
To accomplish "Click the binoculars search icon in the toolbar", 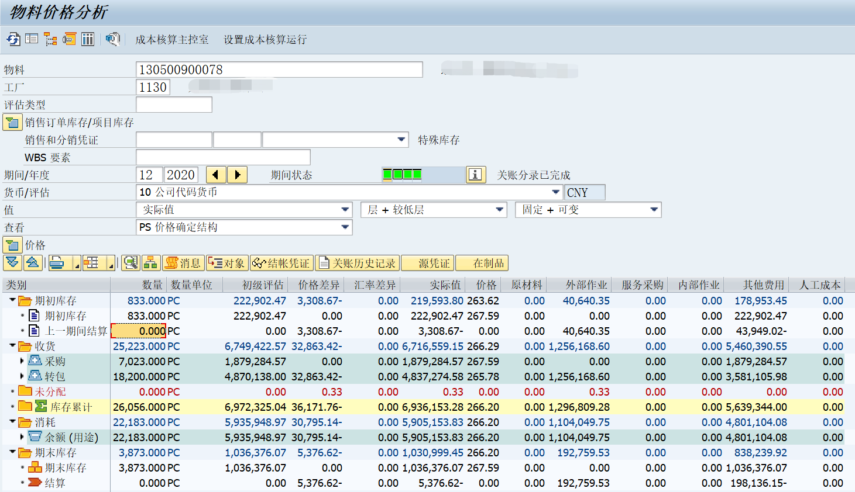I will [111, 39].
